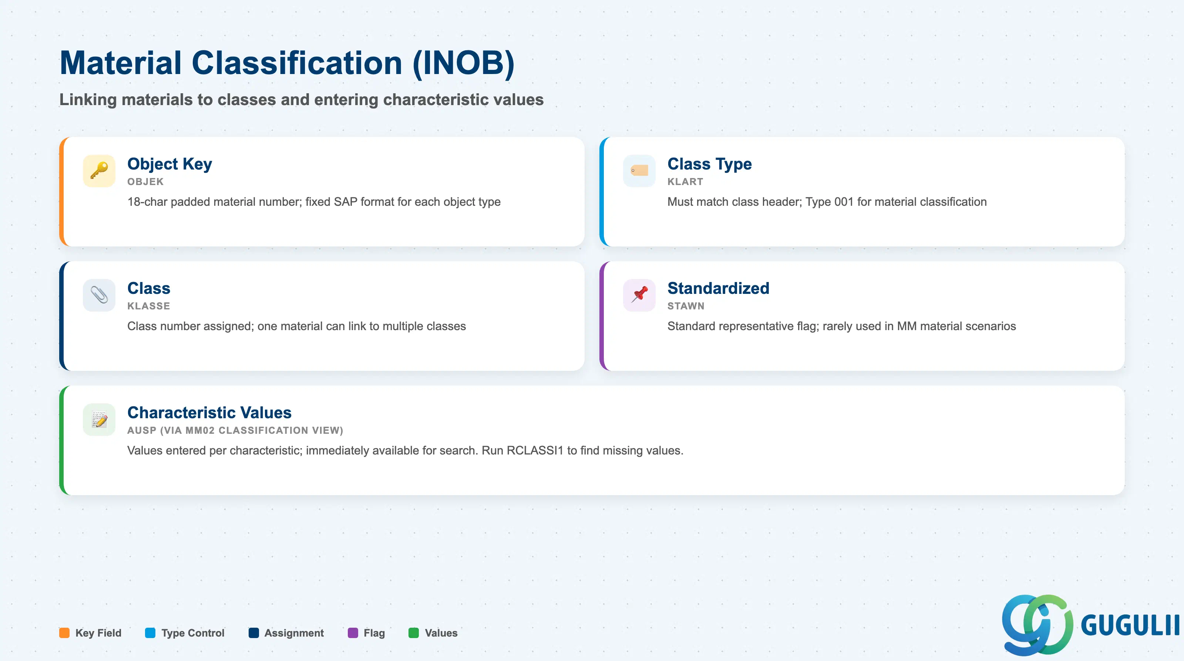Select the Class card heading
Screen dimensions: 1184x661
click(148, 288)
